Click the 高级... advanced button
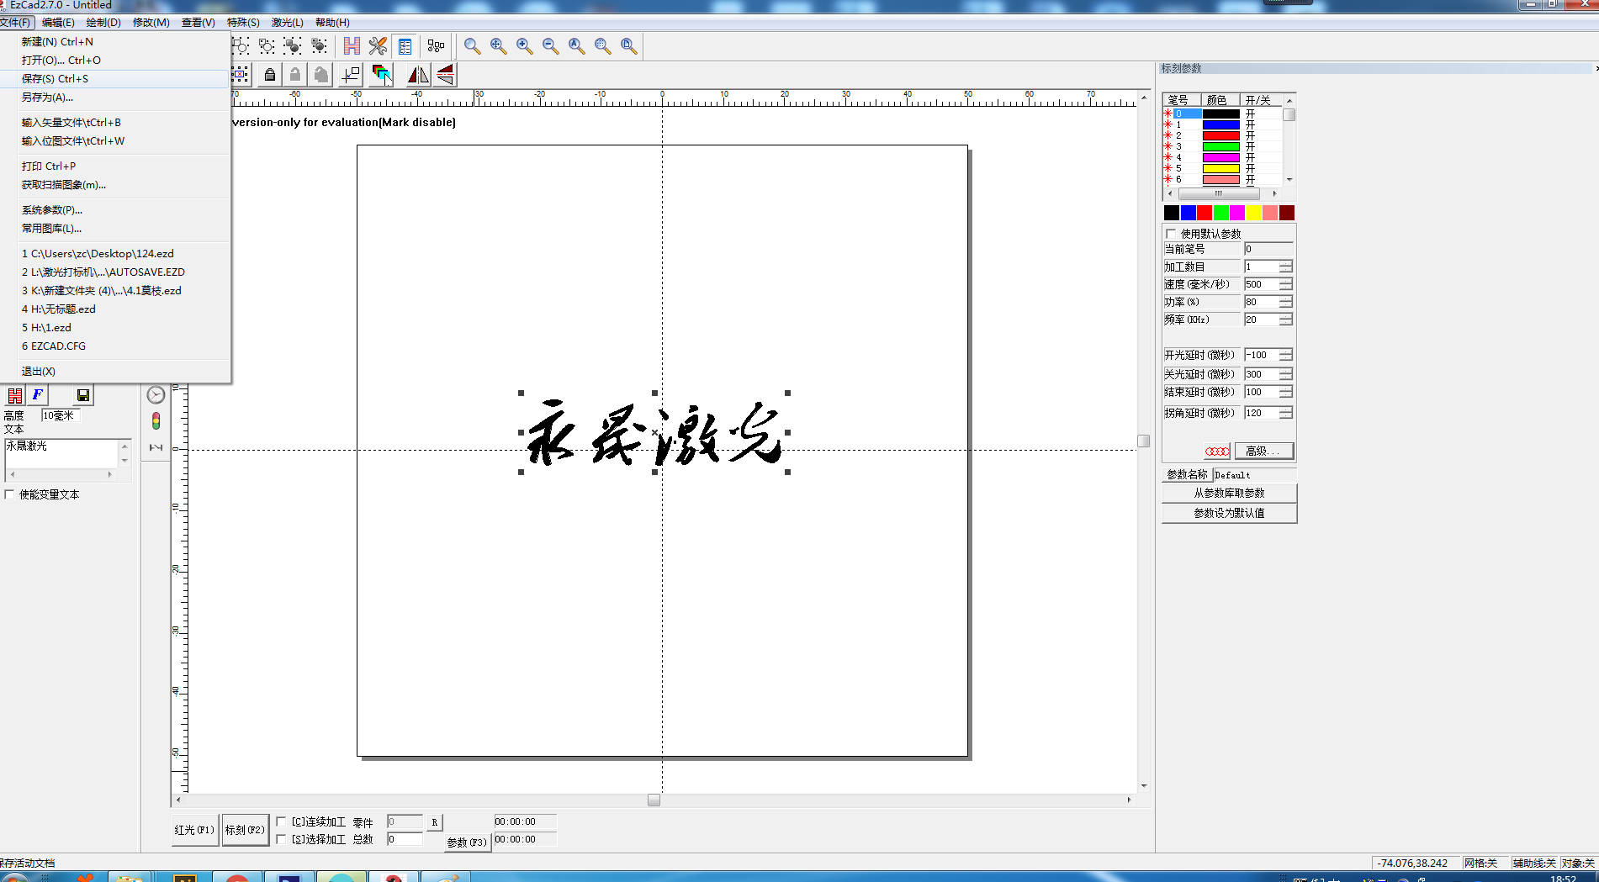This screenshot has width=1599, height=882. point(1263,452)
